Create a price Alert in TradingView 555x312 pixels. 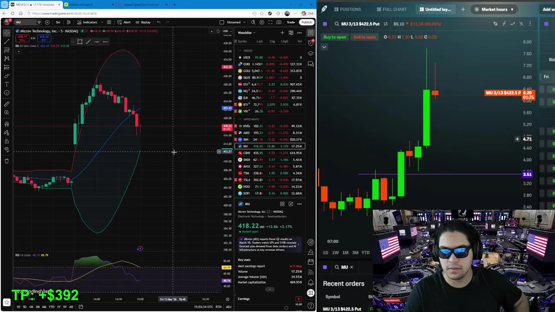pos(124,22)
